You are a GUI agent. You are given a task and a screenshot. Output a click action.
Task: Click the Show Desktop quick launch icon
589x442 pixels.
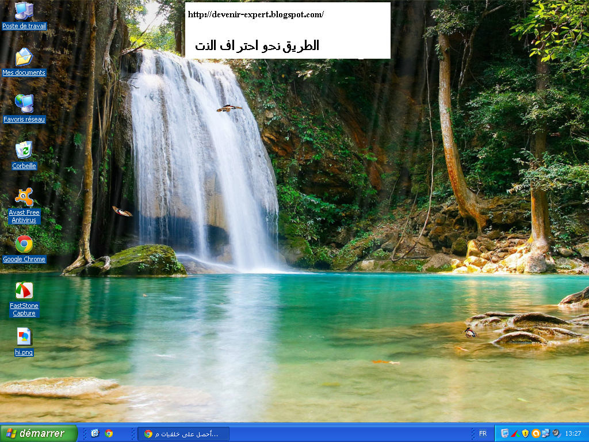pos(95,433)
